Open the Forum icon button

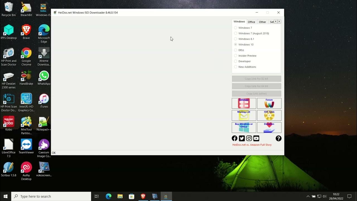(x=269, y=103)
